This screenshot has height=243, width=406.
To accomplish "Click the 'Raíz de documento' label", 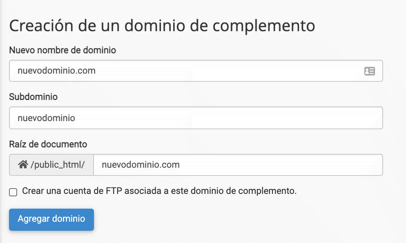I will [48, 144].
